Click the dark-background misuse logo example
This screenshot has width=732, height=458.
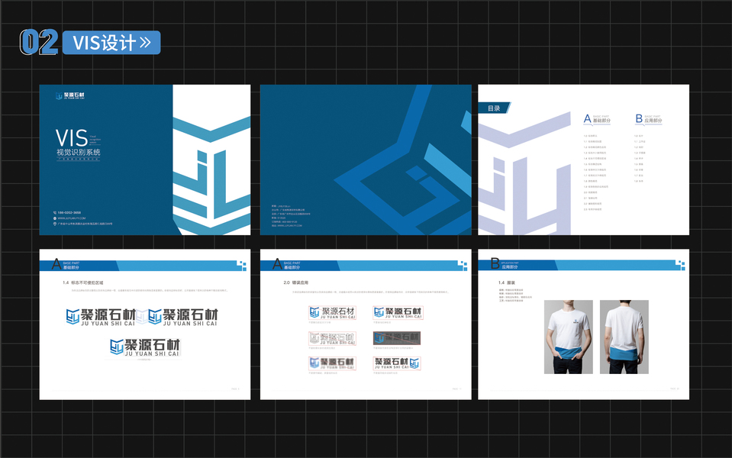pyautogui.click(x=397, y=337)
